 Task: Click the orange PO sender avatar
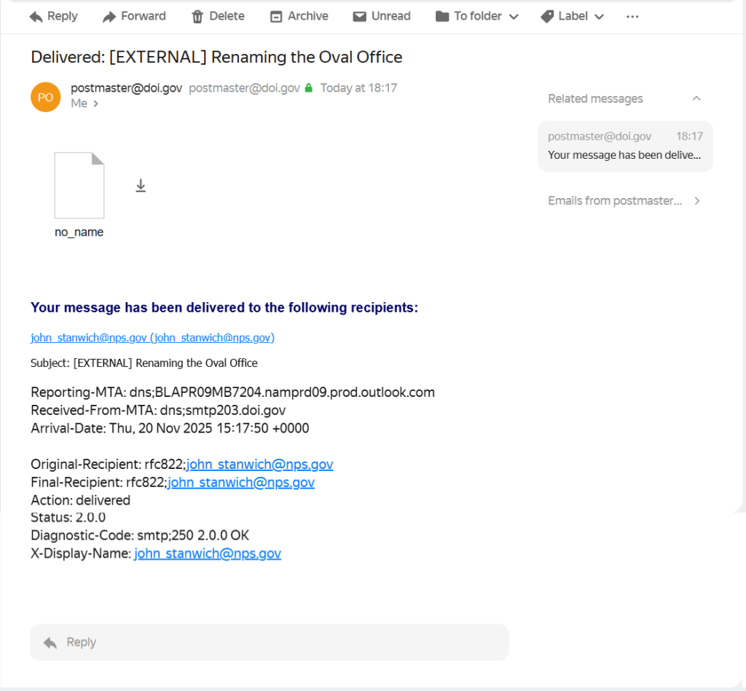[45, 97]
